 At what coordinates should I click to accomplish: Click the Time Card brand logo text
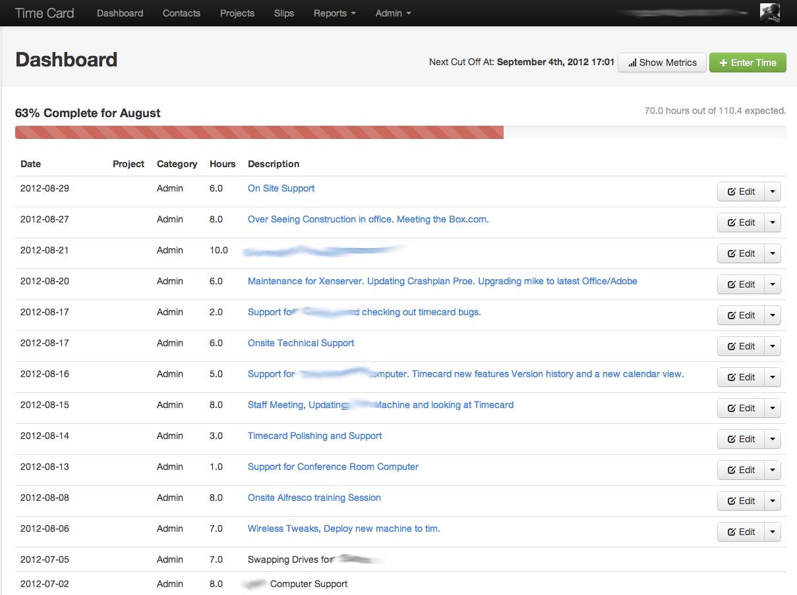pyautogui.click(x=44, y=13)
